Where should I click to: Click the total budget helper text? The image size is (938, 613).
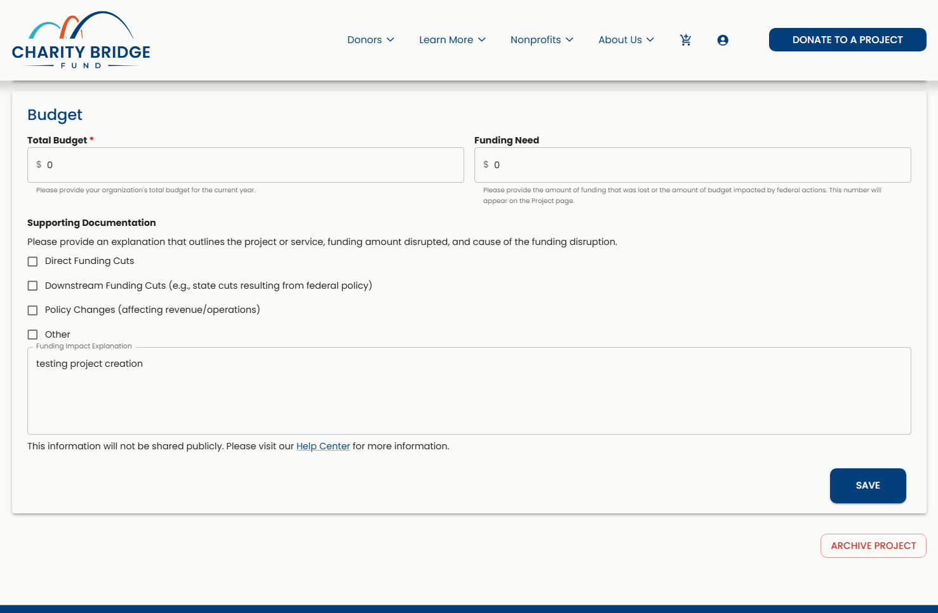point(146,190)
